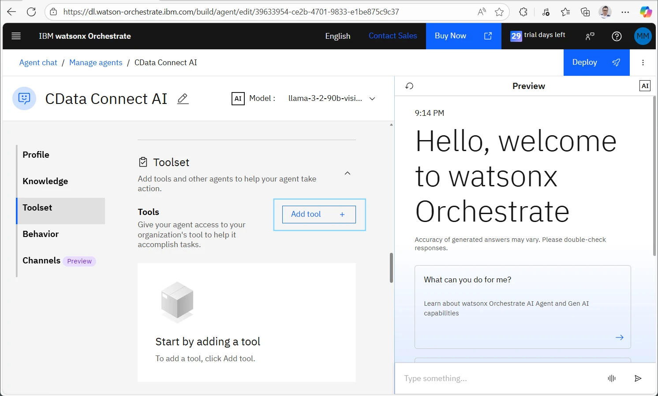This screenshot has height=396, width=658.
Task: Switch to the Behavior section
Action: coord(41,234)
